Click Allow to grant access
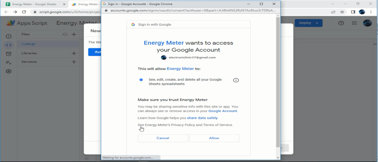The width and height of the screenshot is (378, 162). pos(214,138)
